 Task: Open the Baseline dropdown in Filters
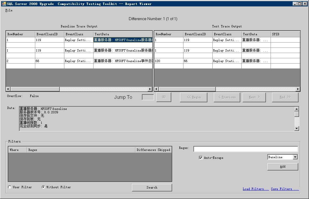pyautogui.click(x=295, y=157)
